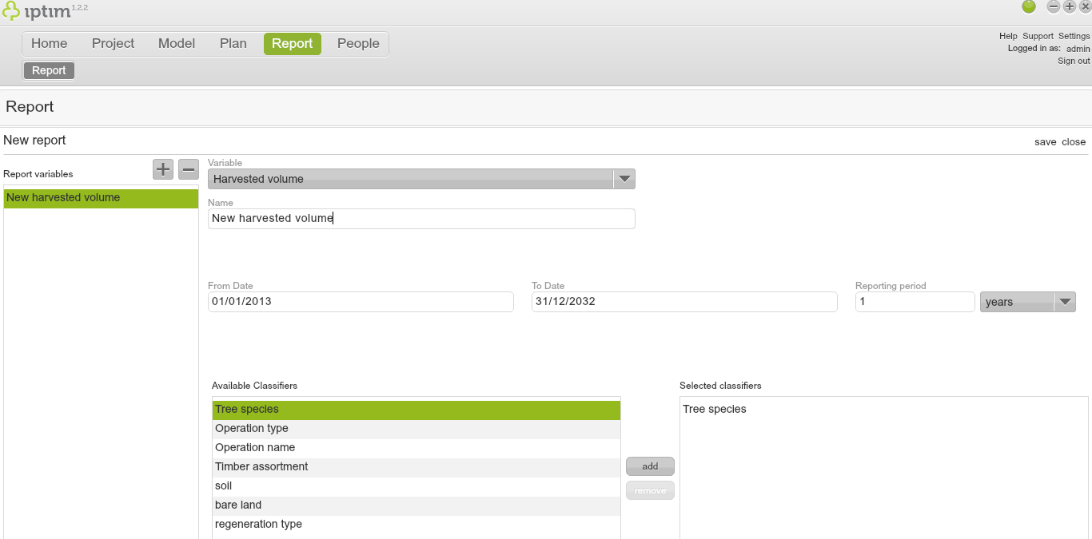Viewport: 1092px width, 539px height.
Task: Switch to the Plan tab
Action: (x=233, y=44)
